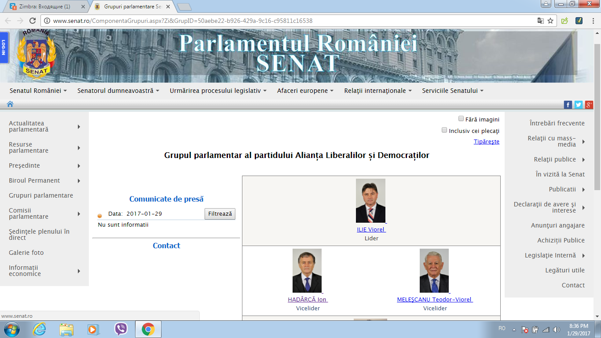Click the translate page icon in address bar
Screen dimensions: 601x338
[x=540, y=21]
